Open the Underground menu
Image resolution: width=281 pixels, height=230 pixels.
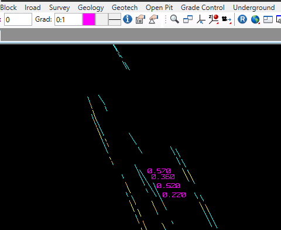coord(254,8)
